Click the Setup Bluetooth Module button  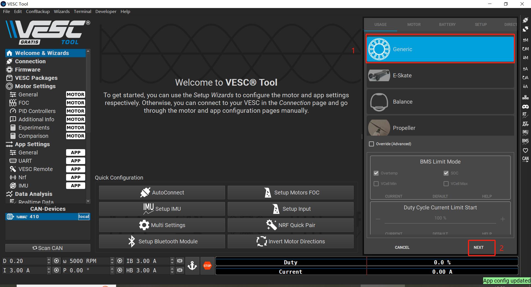[162, 241]
